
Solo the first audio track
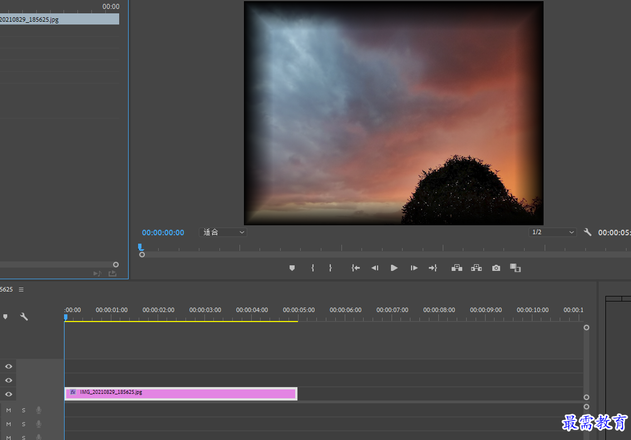point(23,411)
